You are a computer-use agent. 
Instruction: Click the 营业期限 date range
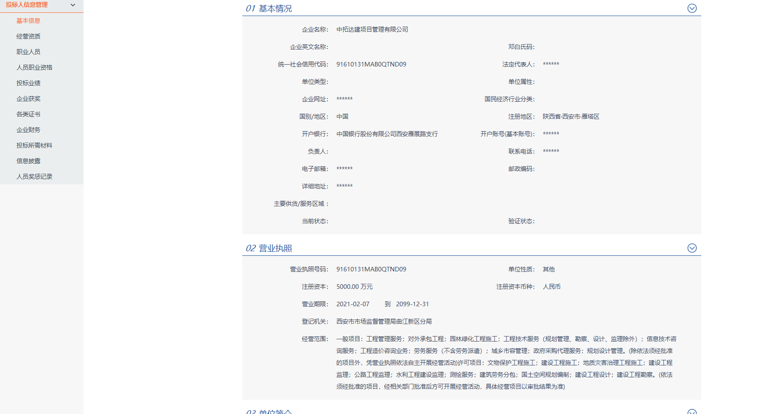point(384,304)
